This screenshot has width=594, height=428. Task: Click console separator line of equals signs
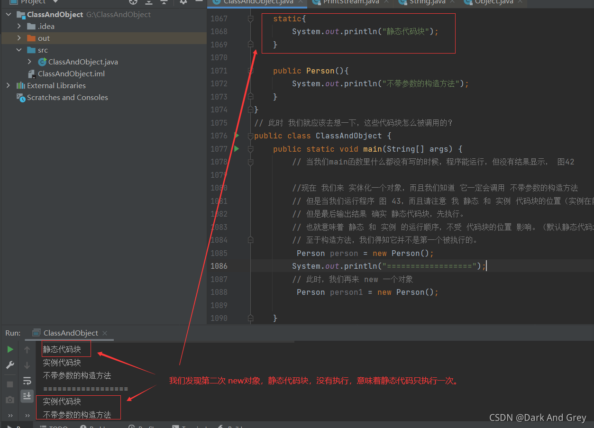pyautogui.click(x=85, y=389)
